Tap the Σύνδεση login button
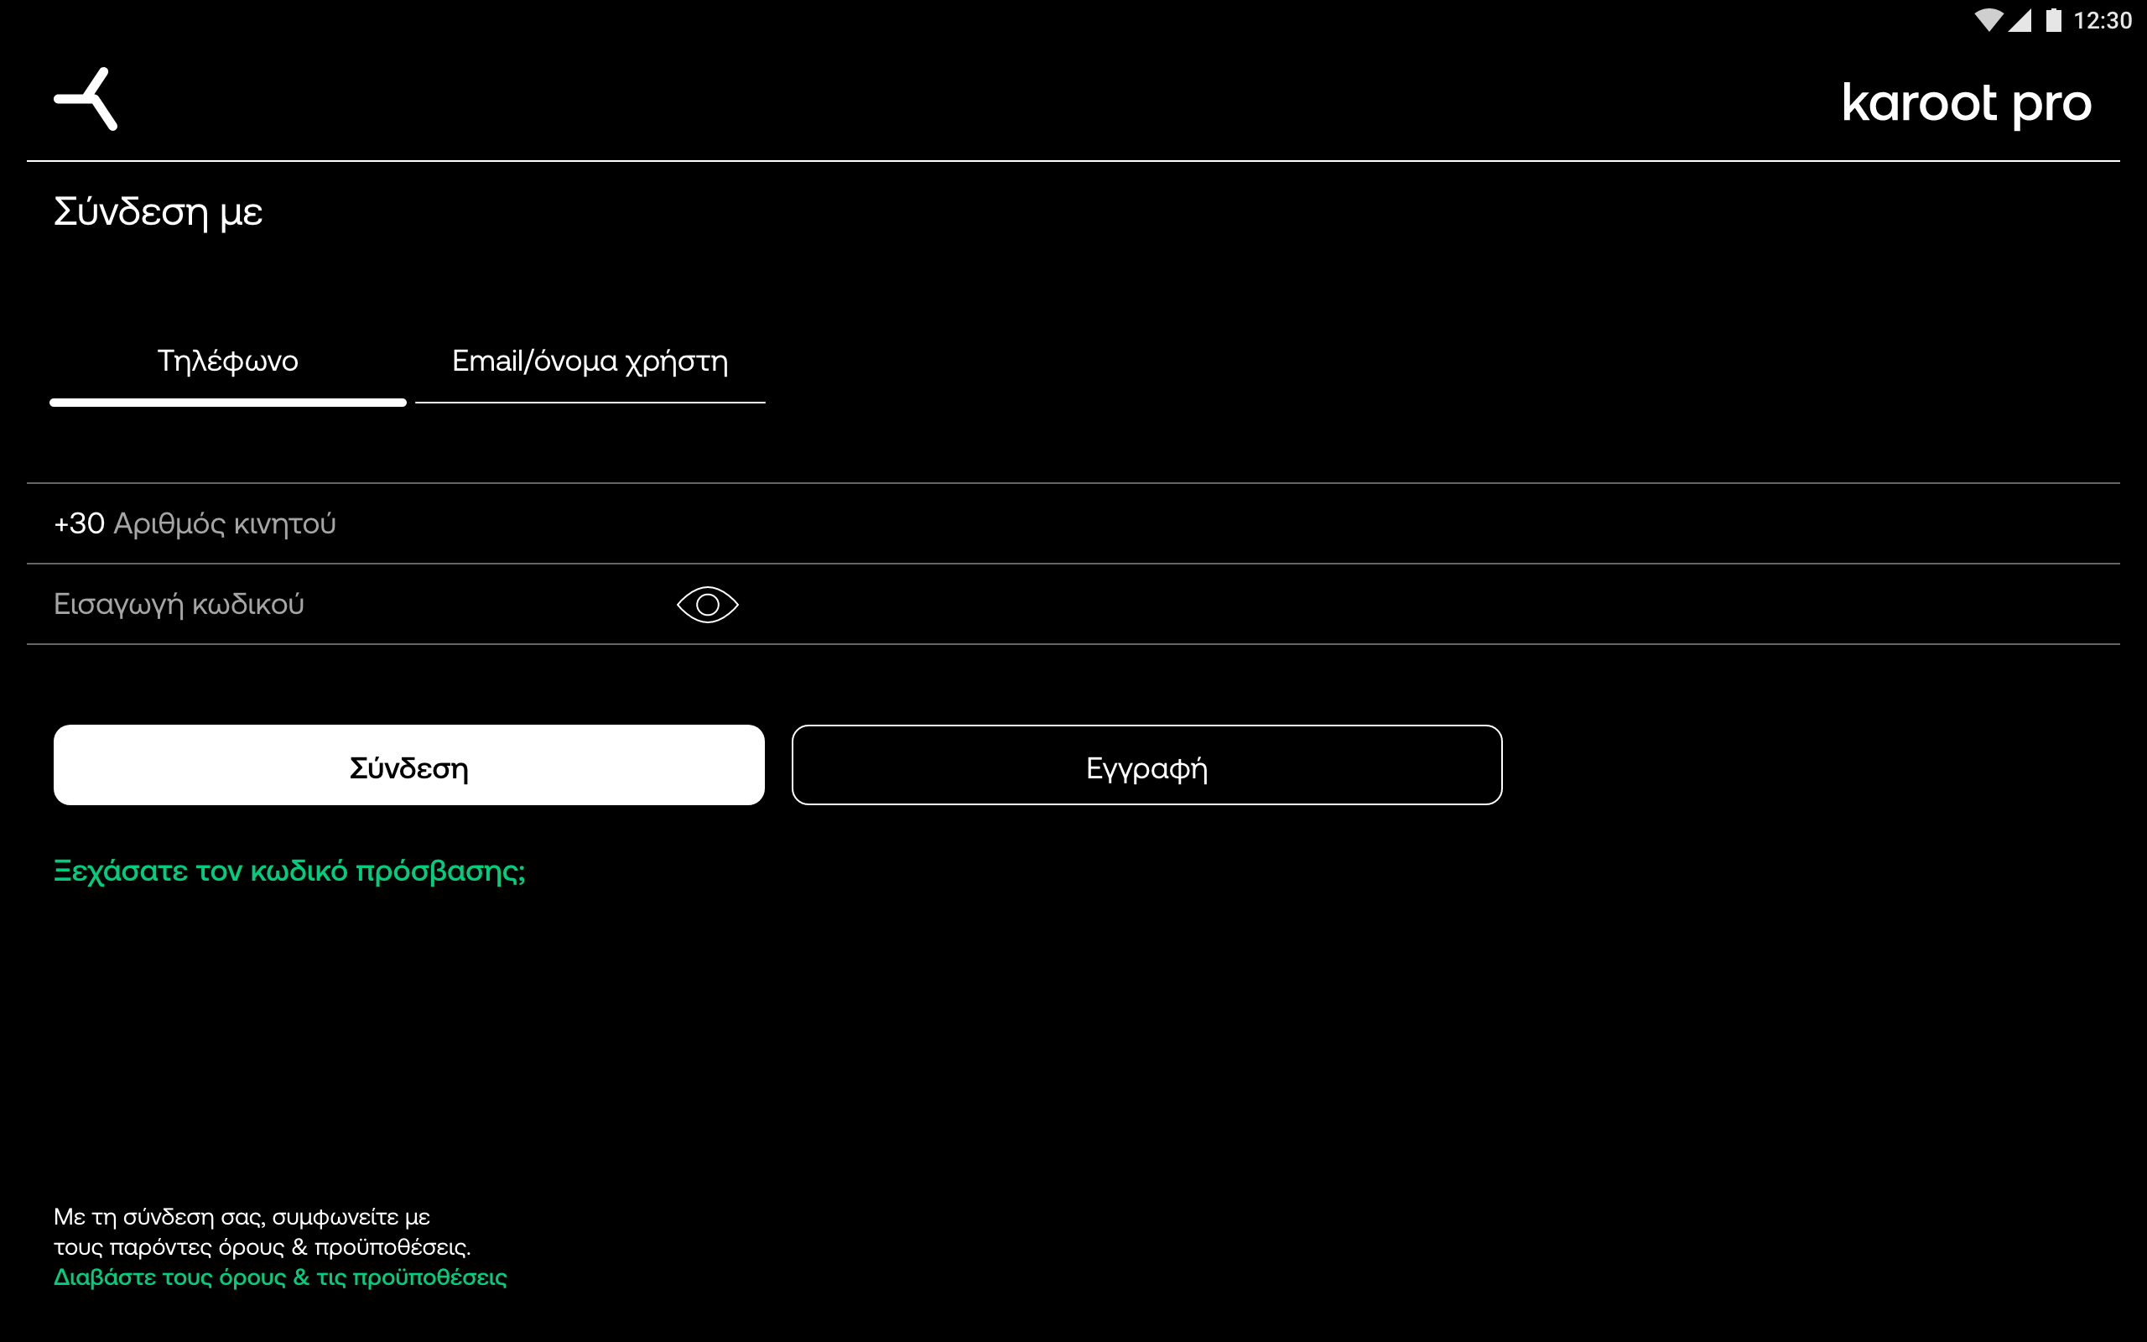Viewport: 2147px width, 1342px height. pos(409,765)
